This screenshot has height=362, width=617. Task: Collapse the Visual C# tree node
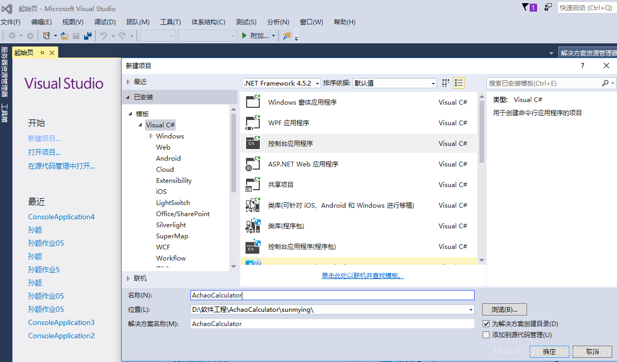(140, 125)
